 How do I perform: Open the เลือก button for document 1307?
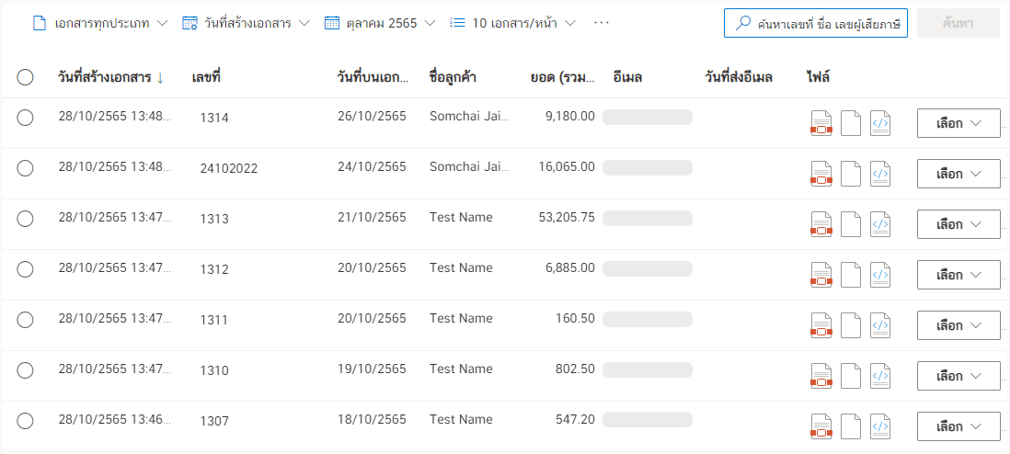point(958,426)
